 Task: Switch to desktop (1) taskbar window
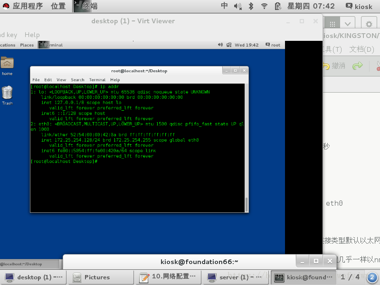33,277
